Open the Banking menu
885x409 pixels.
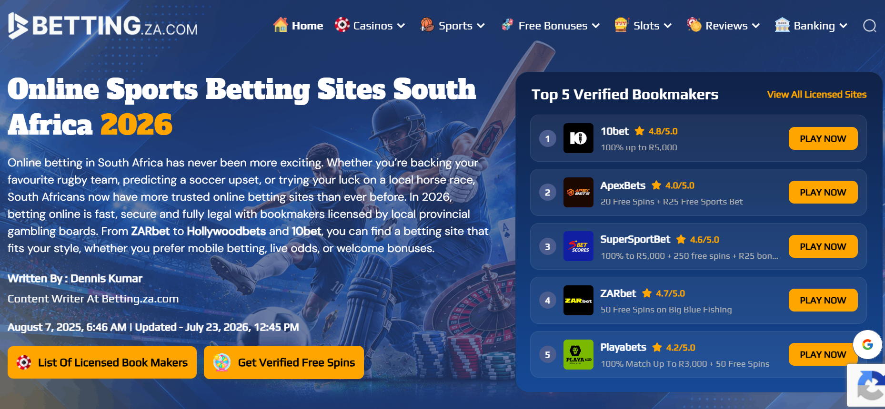[814, 26]
